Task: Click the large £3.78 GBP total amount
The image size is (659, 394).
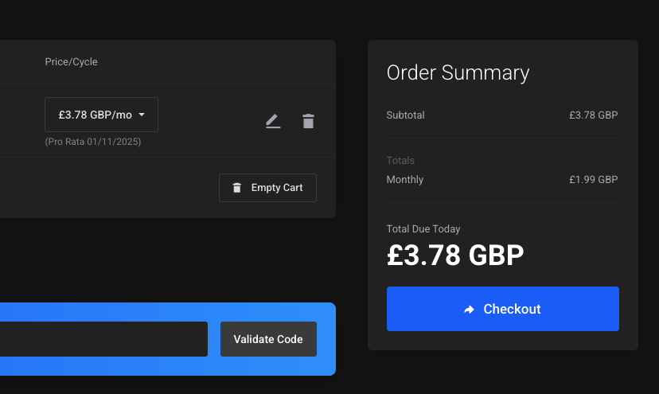Action: tap(455, 256)
